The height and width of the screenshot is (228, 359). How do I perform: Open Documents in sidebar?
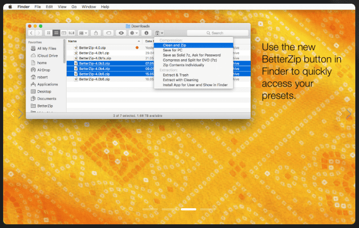pyautogui.click(x=44, y=99)
